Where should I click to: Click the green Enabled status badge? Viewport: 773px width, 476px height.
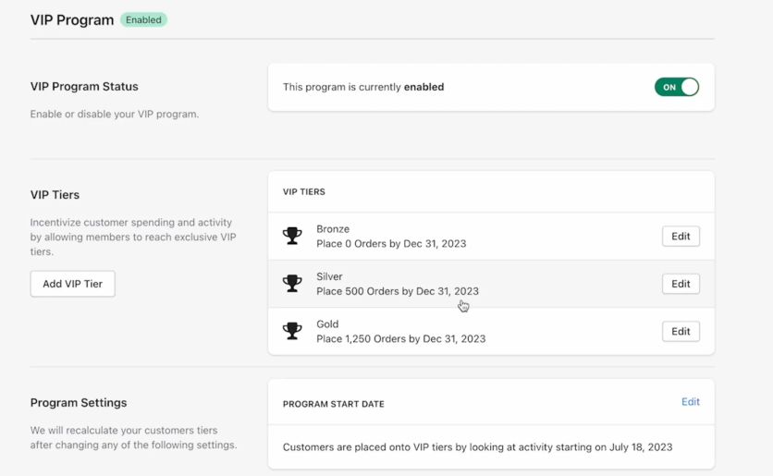tap(143, 19)
